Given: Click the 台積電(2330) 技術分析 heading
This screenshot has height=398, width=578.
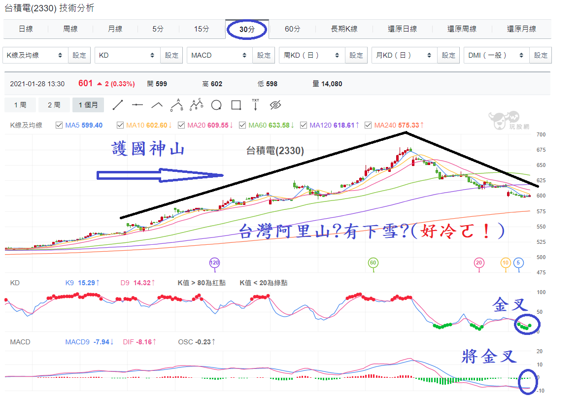Looking at the screenshot, I should 49,8.
